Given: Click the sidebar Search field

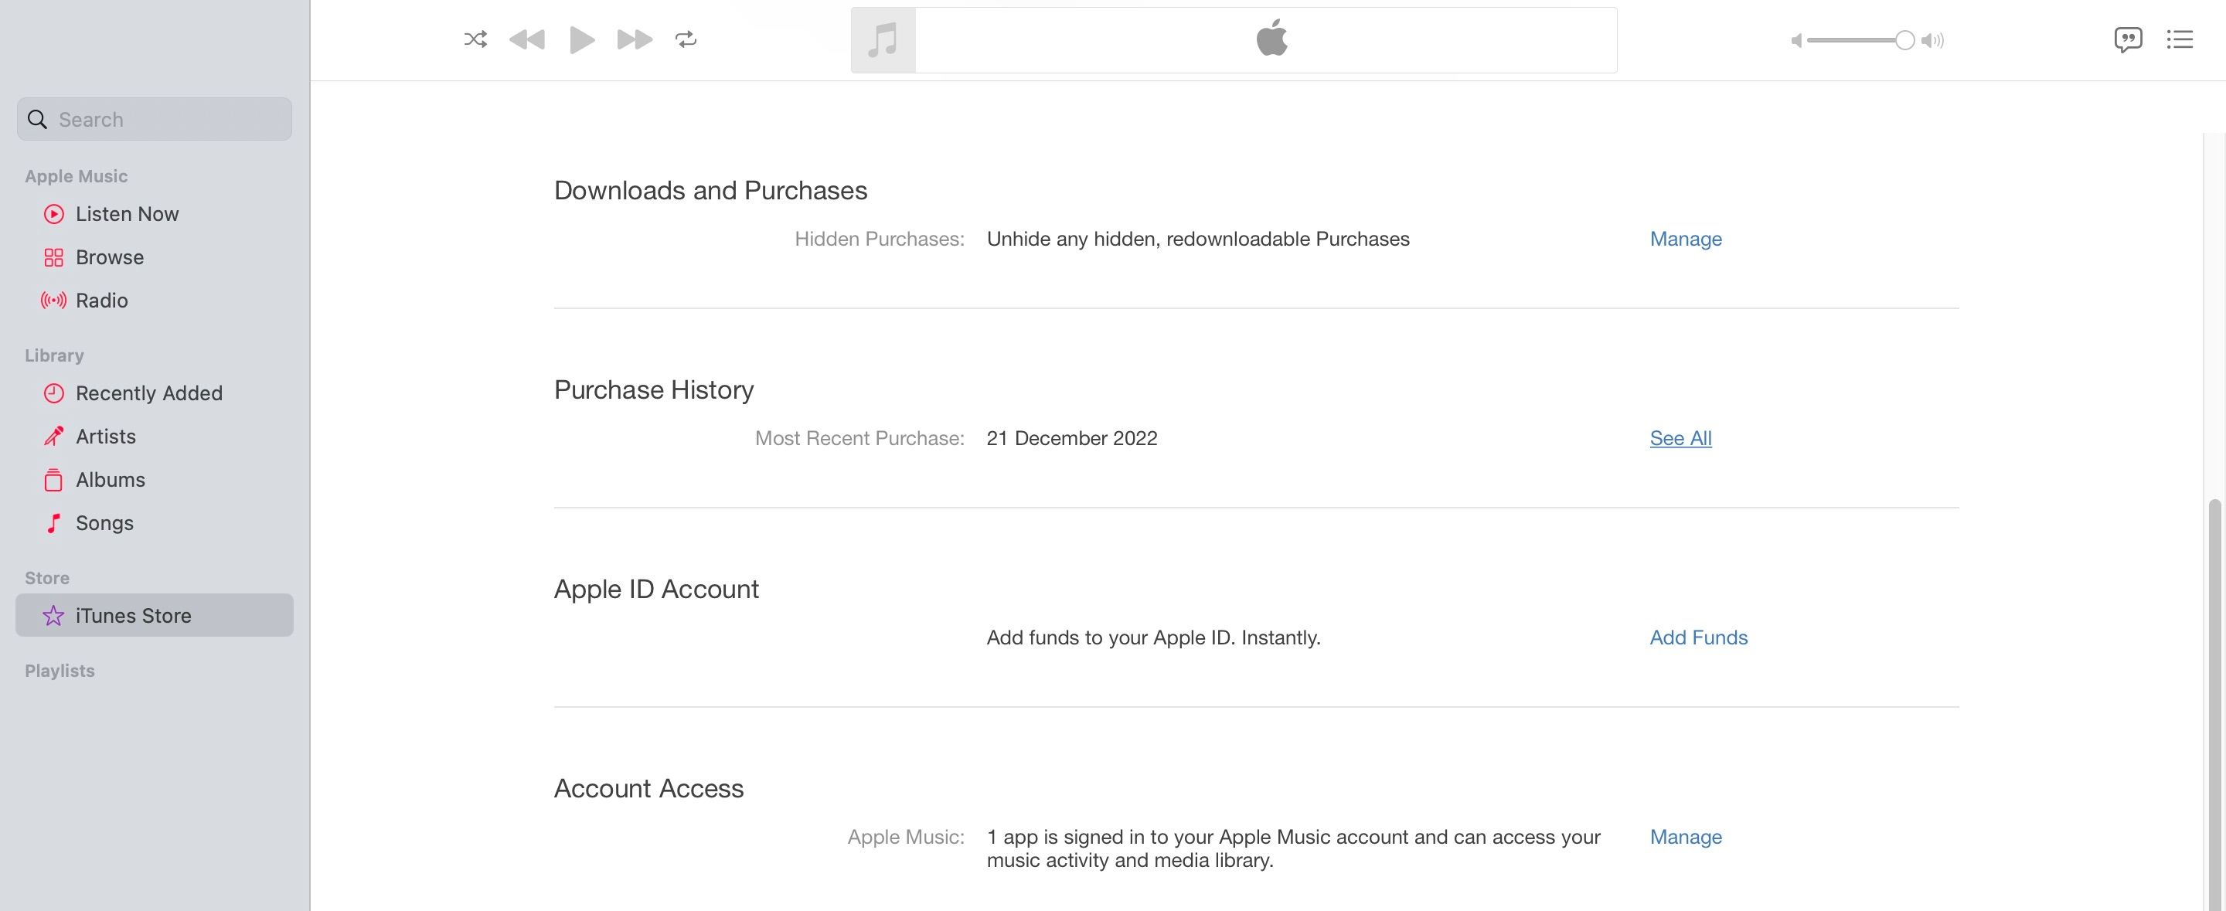Looking at the screenshot, I should (x=155, y=119).
